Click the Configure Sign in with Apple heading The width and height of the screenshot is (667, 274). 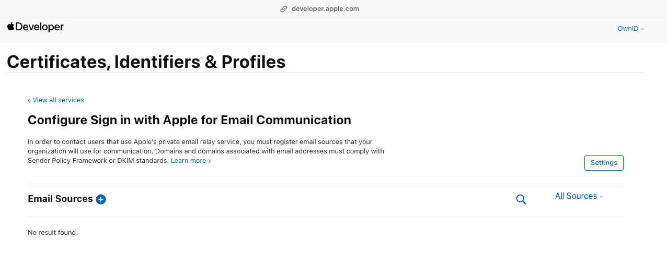(189, 120)
